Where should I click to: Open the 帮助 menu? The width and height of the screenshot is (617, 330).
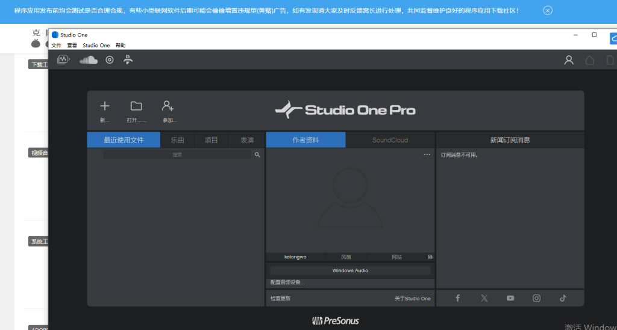(x=121, y=46)
